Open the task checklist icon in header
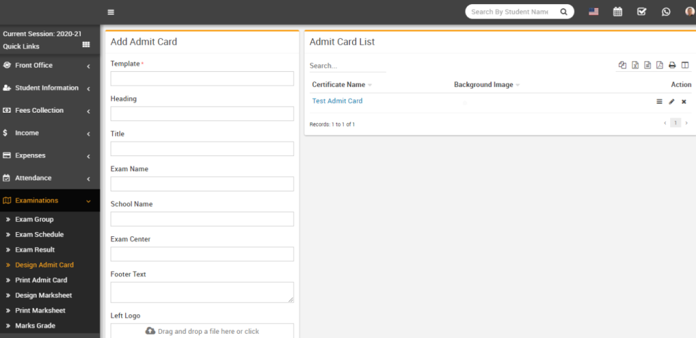The height and width of the screenshot is (338, 696). (641, 12)
